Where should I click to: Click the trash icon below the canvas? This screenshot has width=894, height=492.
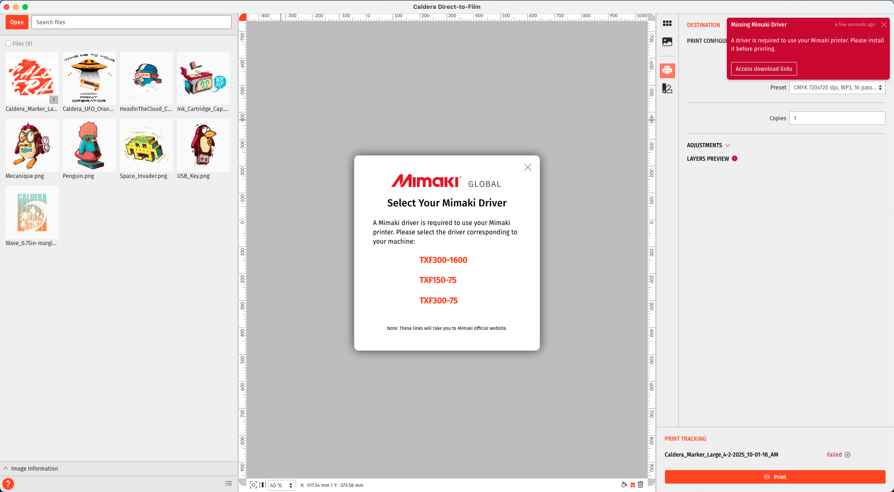point(641,485)
